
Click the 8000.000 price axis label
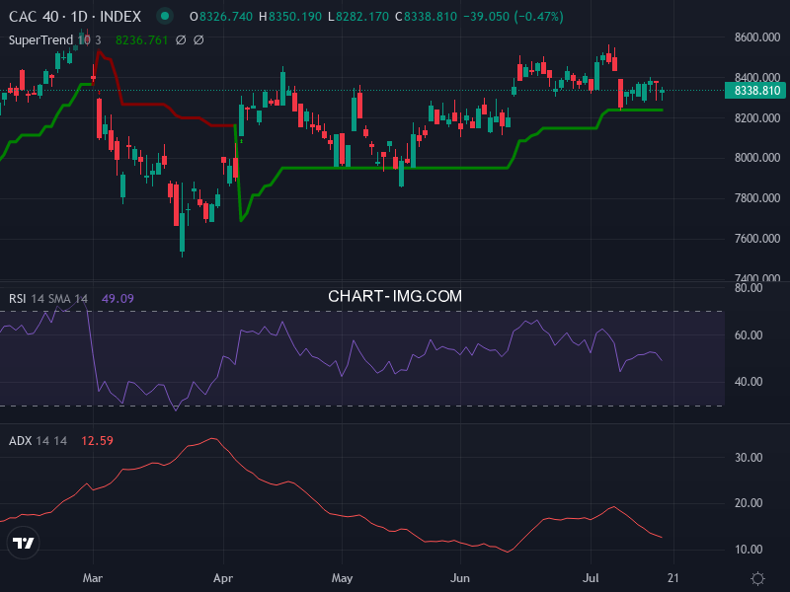click(757, 158)
